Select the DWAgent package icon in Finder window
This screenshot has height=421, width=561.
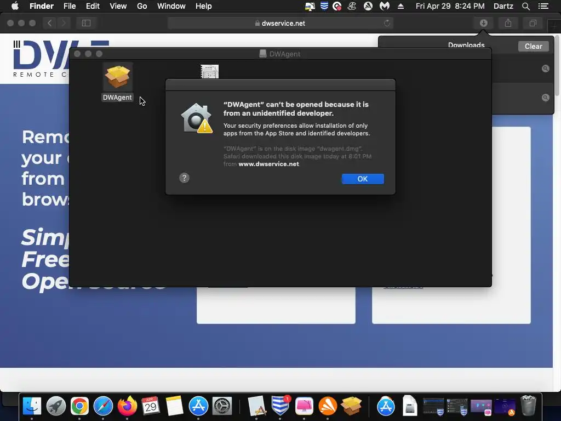(117, 77)
